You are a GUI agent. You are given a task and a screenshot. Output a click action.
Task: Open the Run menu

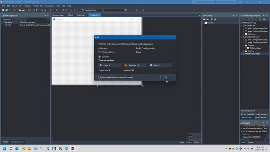point(42,6)
